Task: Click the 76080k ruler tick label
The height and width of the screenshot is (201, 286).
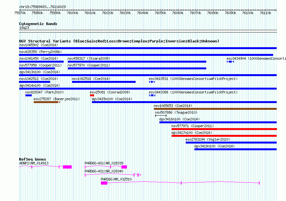Action: pos(213,13)
